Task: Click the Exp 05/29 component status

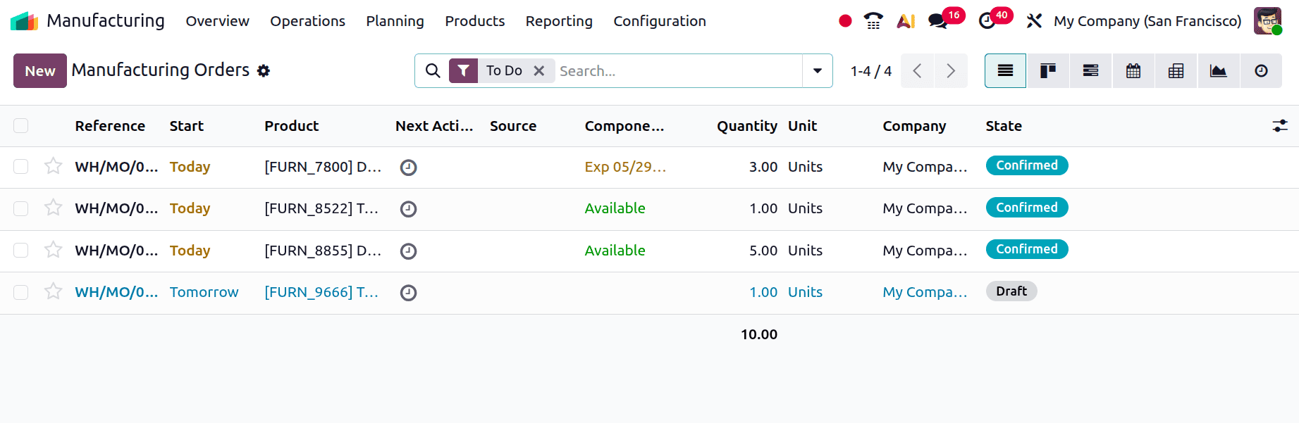Action: click(624, 167)
